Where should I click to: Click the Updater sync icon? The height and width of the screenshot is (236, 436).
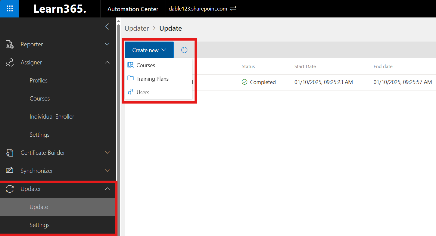point(10,189)
